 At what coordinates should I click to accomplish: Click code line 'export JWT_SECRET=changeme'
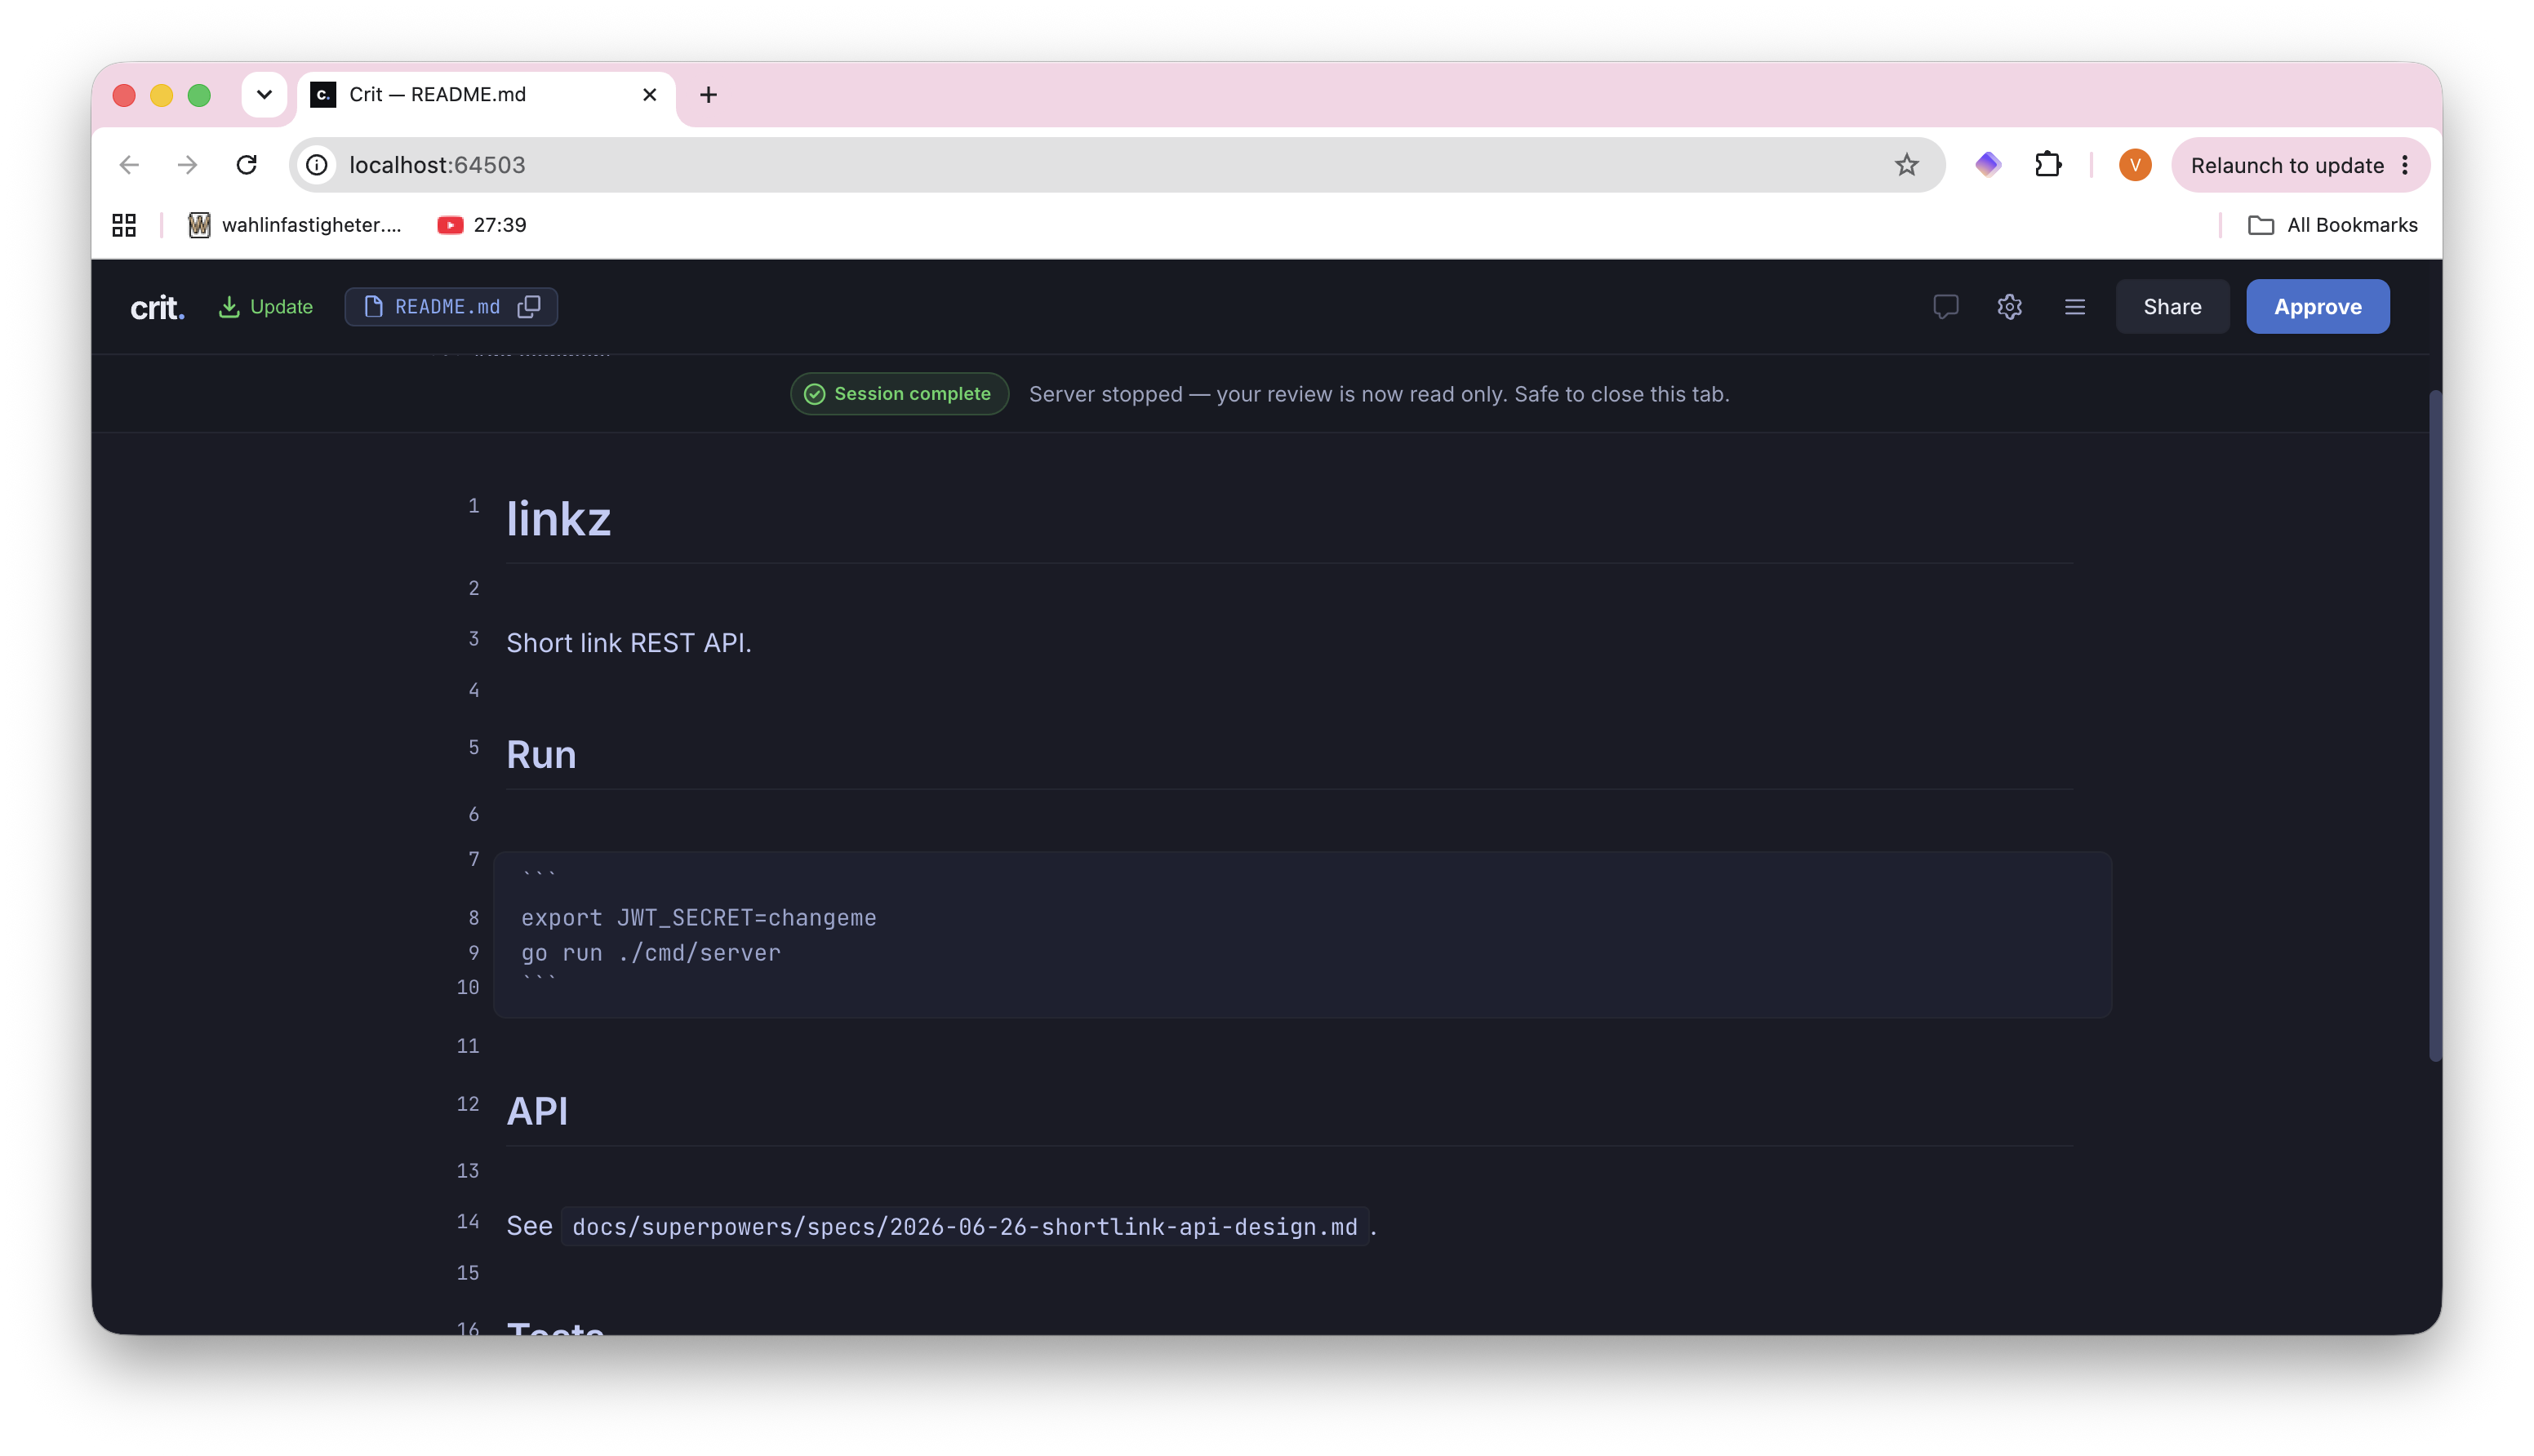point(698,918)
